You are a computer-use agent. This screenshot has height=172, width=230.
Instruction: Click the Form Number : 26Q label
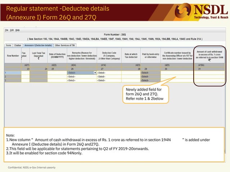(x=115, y=35)
